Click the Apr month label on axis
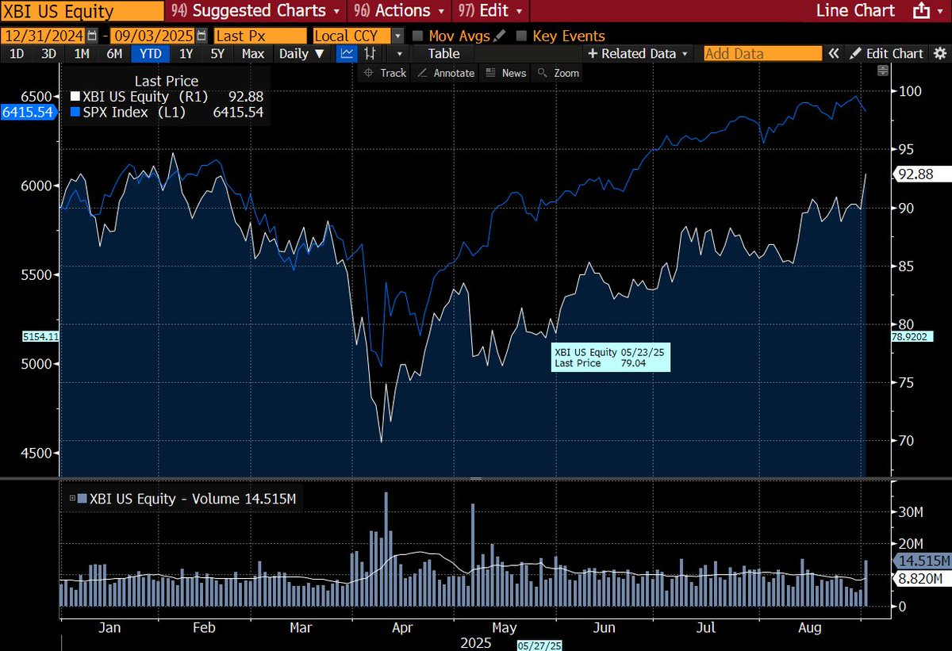The width and height of the screenshot is (952, 651). pos(401,628)
